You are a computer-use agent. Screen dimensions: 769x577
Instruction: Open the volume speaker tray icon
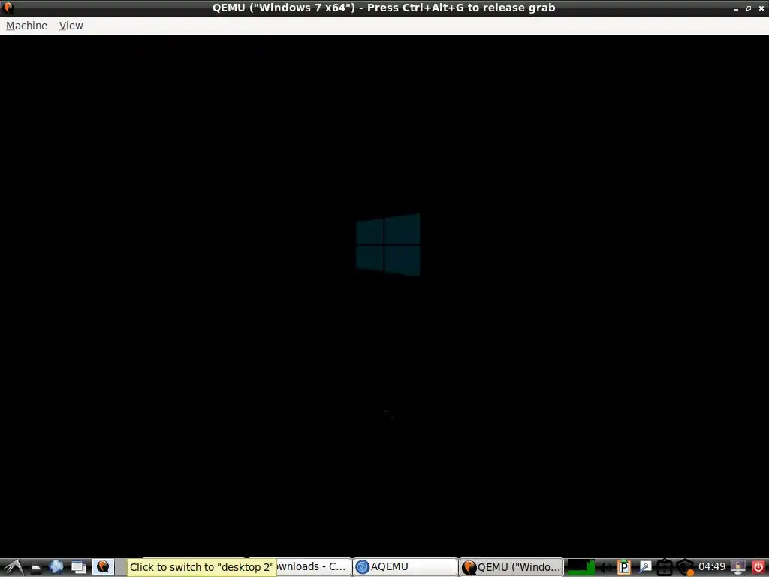point(606,568)
